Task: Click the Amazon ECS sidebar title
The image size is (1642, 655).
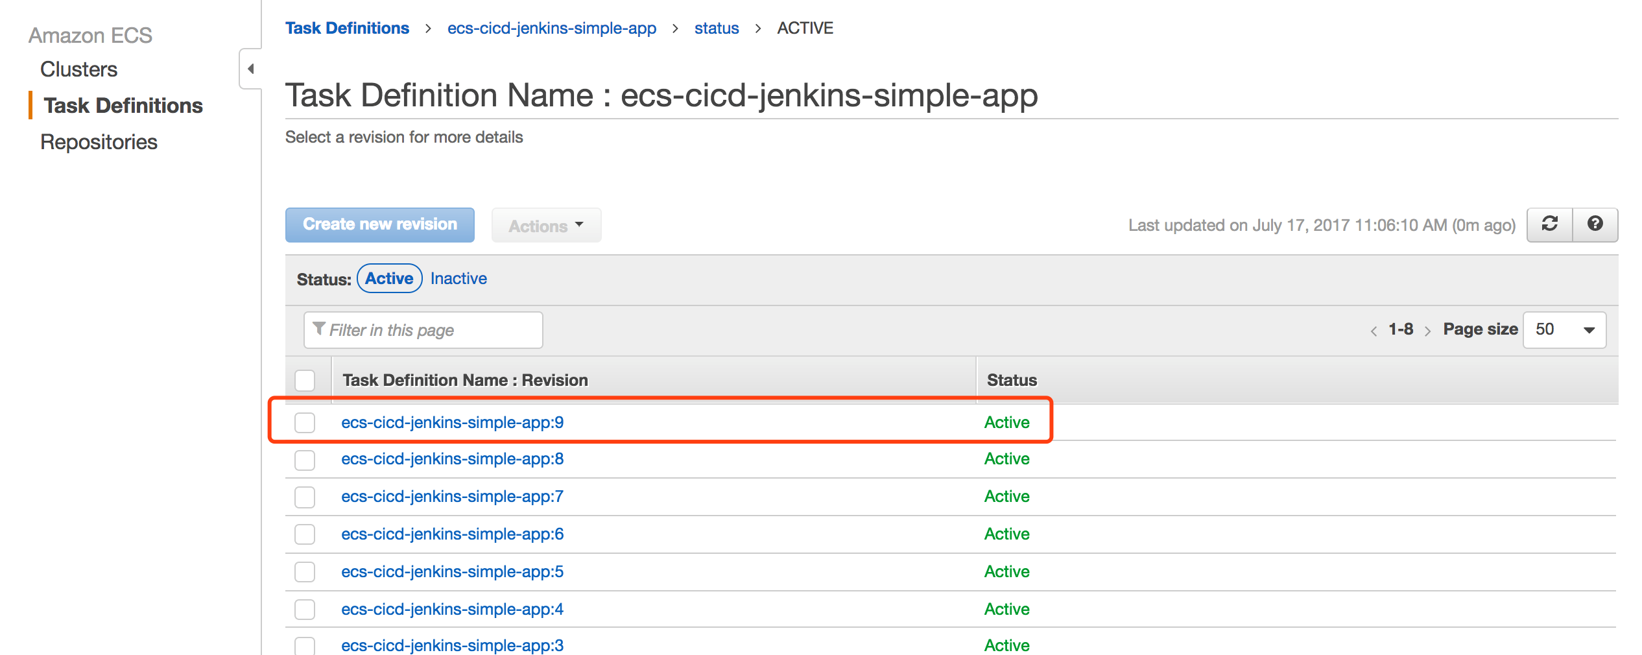Action: 90,35
